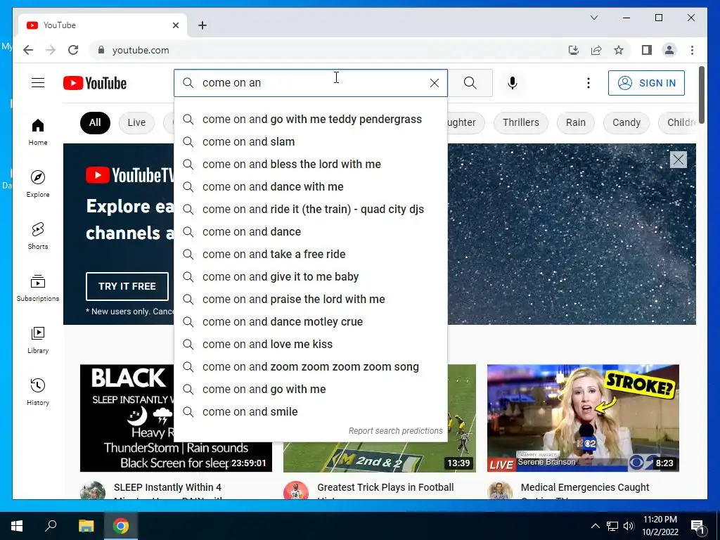Choose suggestion 'come on and go with me'
The image size is (720, 540).
pyautogui.click(x=310, y=389)
